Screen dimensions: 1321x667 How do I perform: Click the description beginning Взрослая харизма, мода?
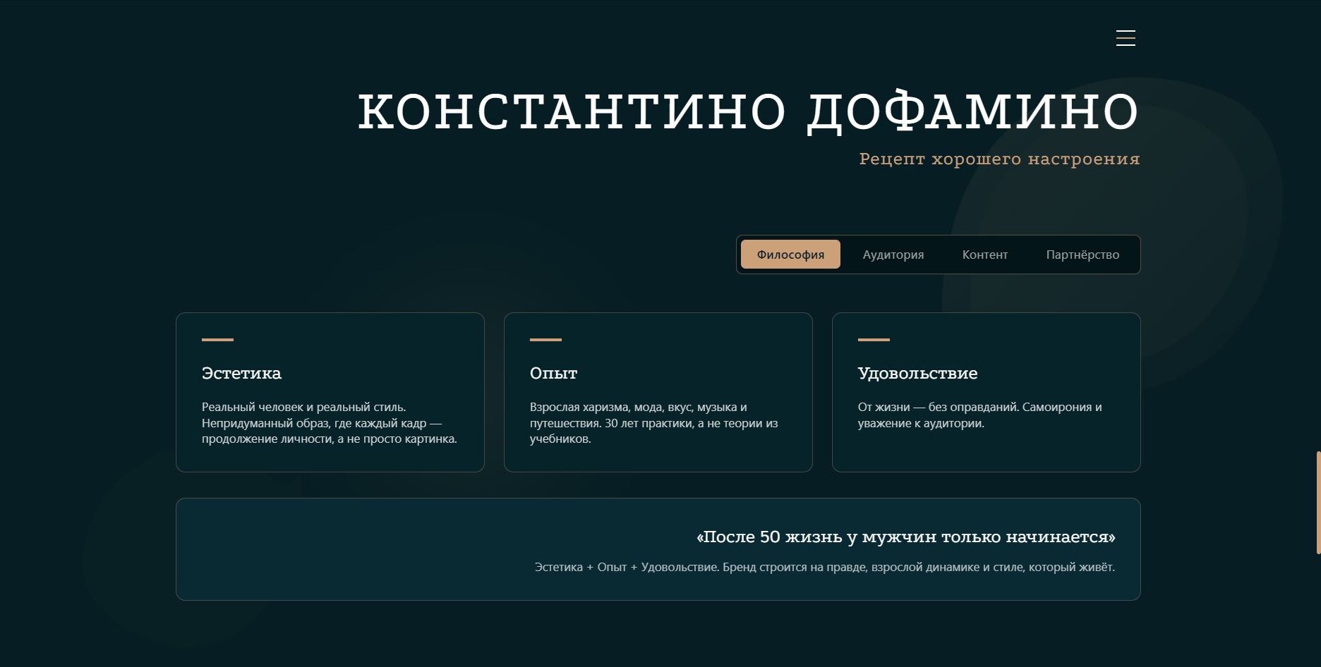654,423
